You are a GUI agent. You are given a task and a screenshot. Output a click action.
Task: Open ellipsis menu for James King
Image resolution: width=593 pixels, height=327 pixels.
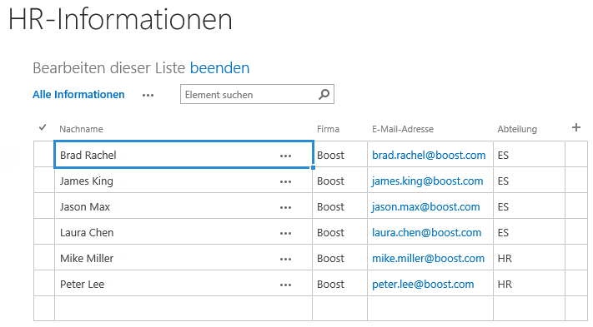coord(285,181)
